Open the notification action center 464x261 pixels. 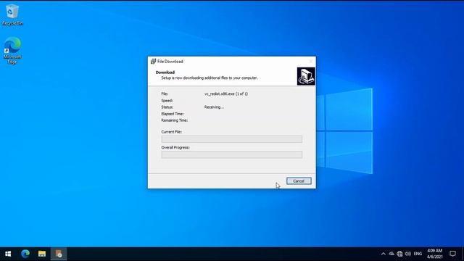coord(452,254)
